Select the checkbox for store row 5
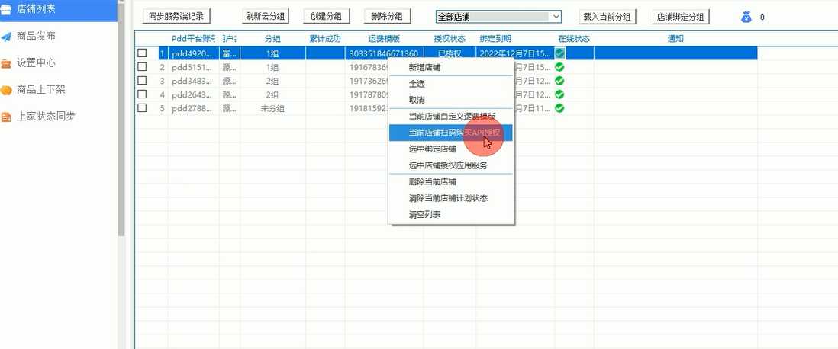 tap(142, 108)
